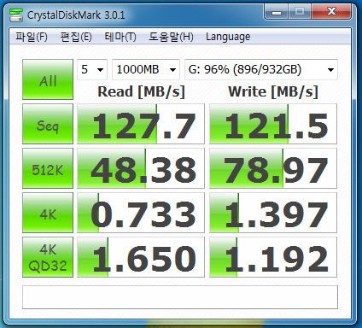
Task: Start the 512K benchmark test
Action: point(48,168)
